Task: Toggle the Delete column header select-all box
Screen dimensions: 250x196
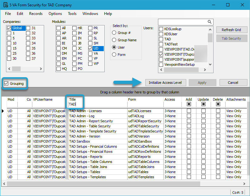Action: coord(218,104)
